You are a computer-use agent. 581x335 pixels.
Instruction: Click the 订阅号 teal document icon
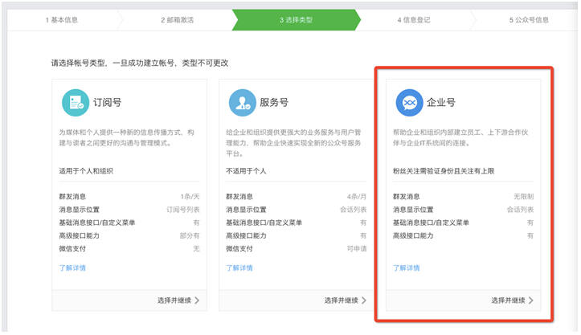pyautogui.click(x=76, y=103)
